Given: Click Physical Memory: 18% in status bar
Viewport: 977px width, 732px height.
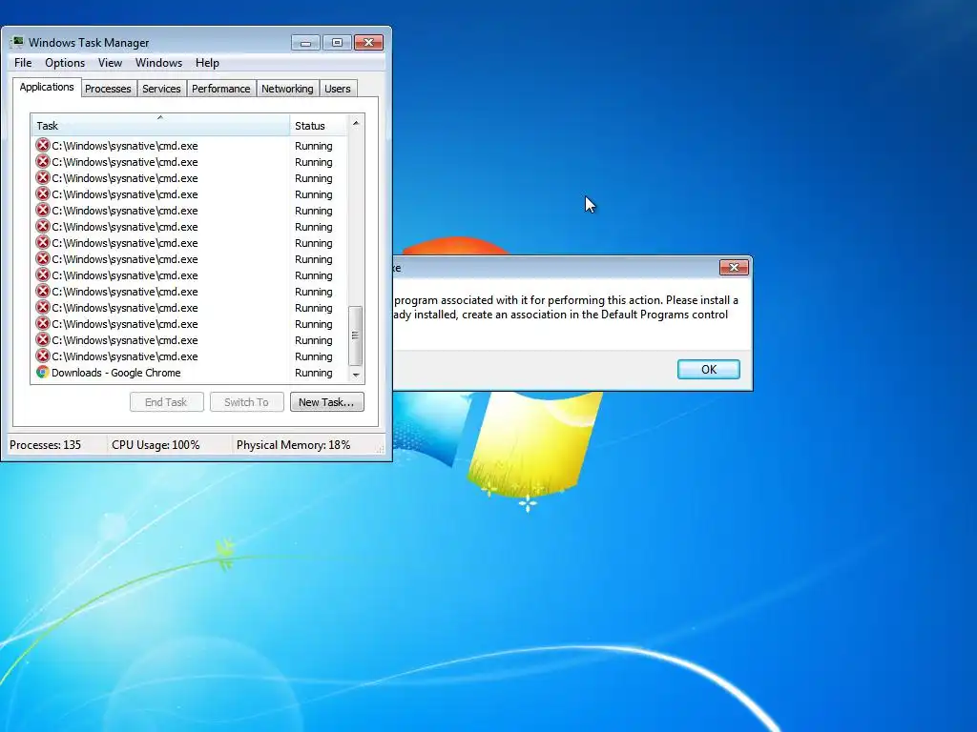Looking at the screenshot, I should [294, 445].
